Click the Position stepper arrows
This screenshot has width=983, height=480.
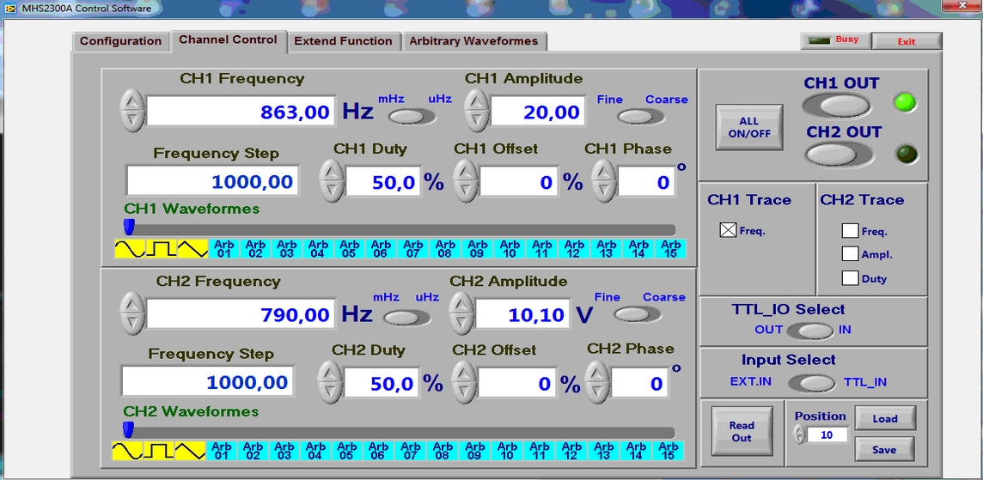pos(799,434)
